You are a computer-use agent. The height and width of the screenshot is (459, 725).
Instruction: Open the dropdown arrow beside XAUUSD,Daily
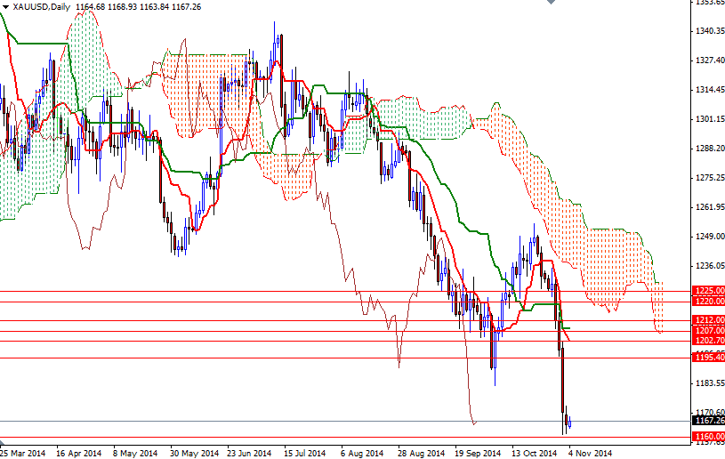coord(5,6)
